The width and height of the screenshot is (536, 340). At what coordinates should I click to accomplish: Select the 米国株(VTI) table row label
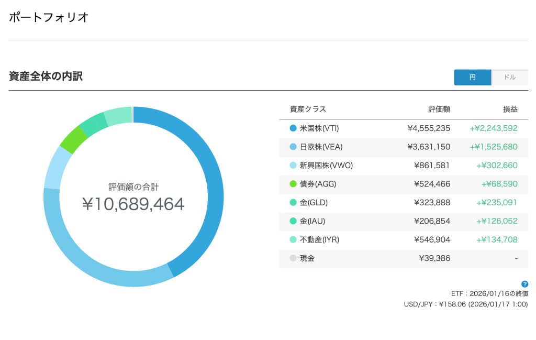(x=319, y=128)
